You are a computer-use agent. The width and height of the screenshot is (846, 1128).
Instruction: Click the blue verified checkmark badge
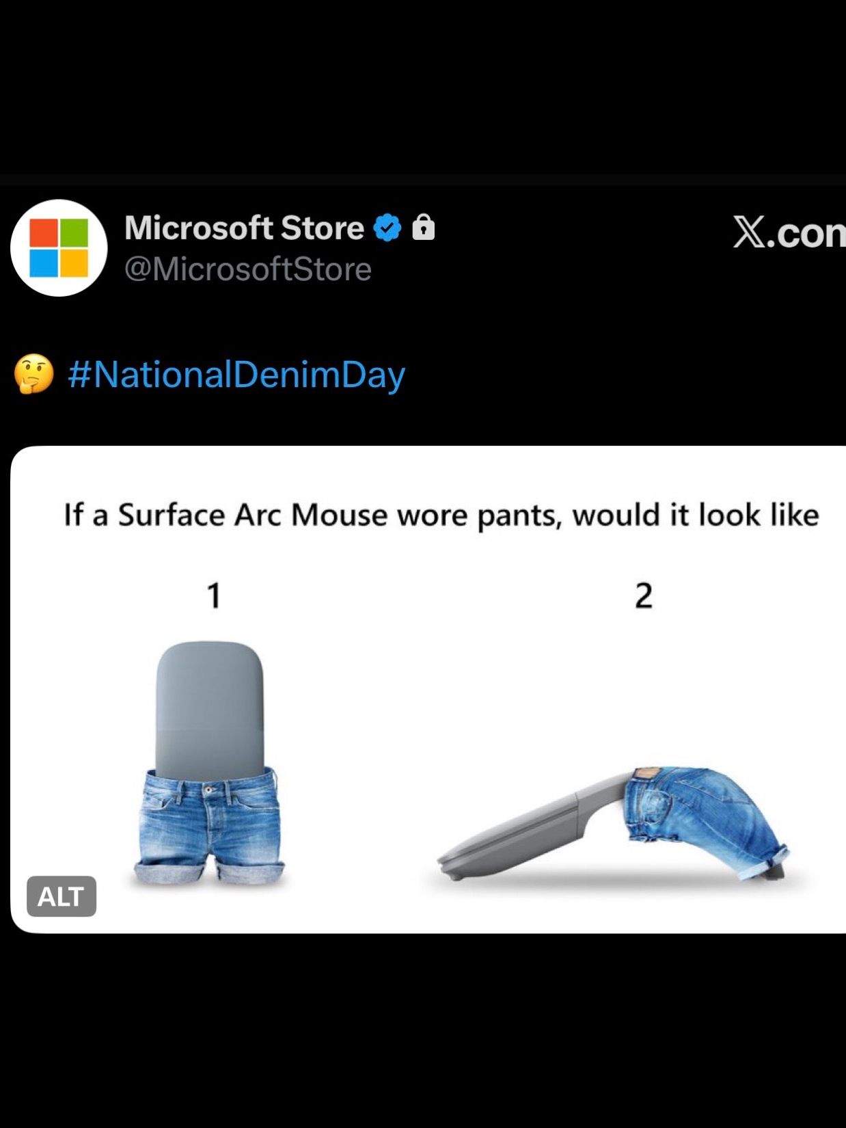(387, 228)
